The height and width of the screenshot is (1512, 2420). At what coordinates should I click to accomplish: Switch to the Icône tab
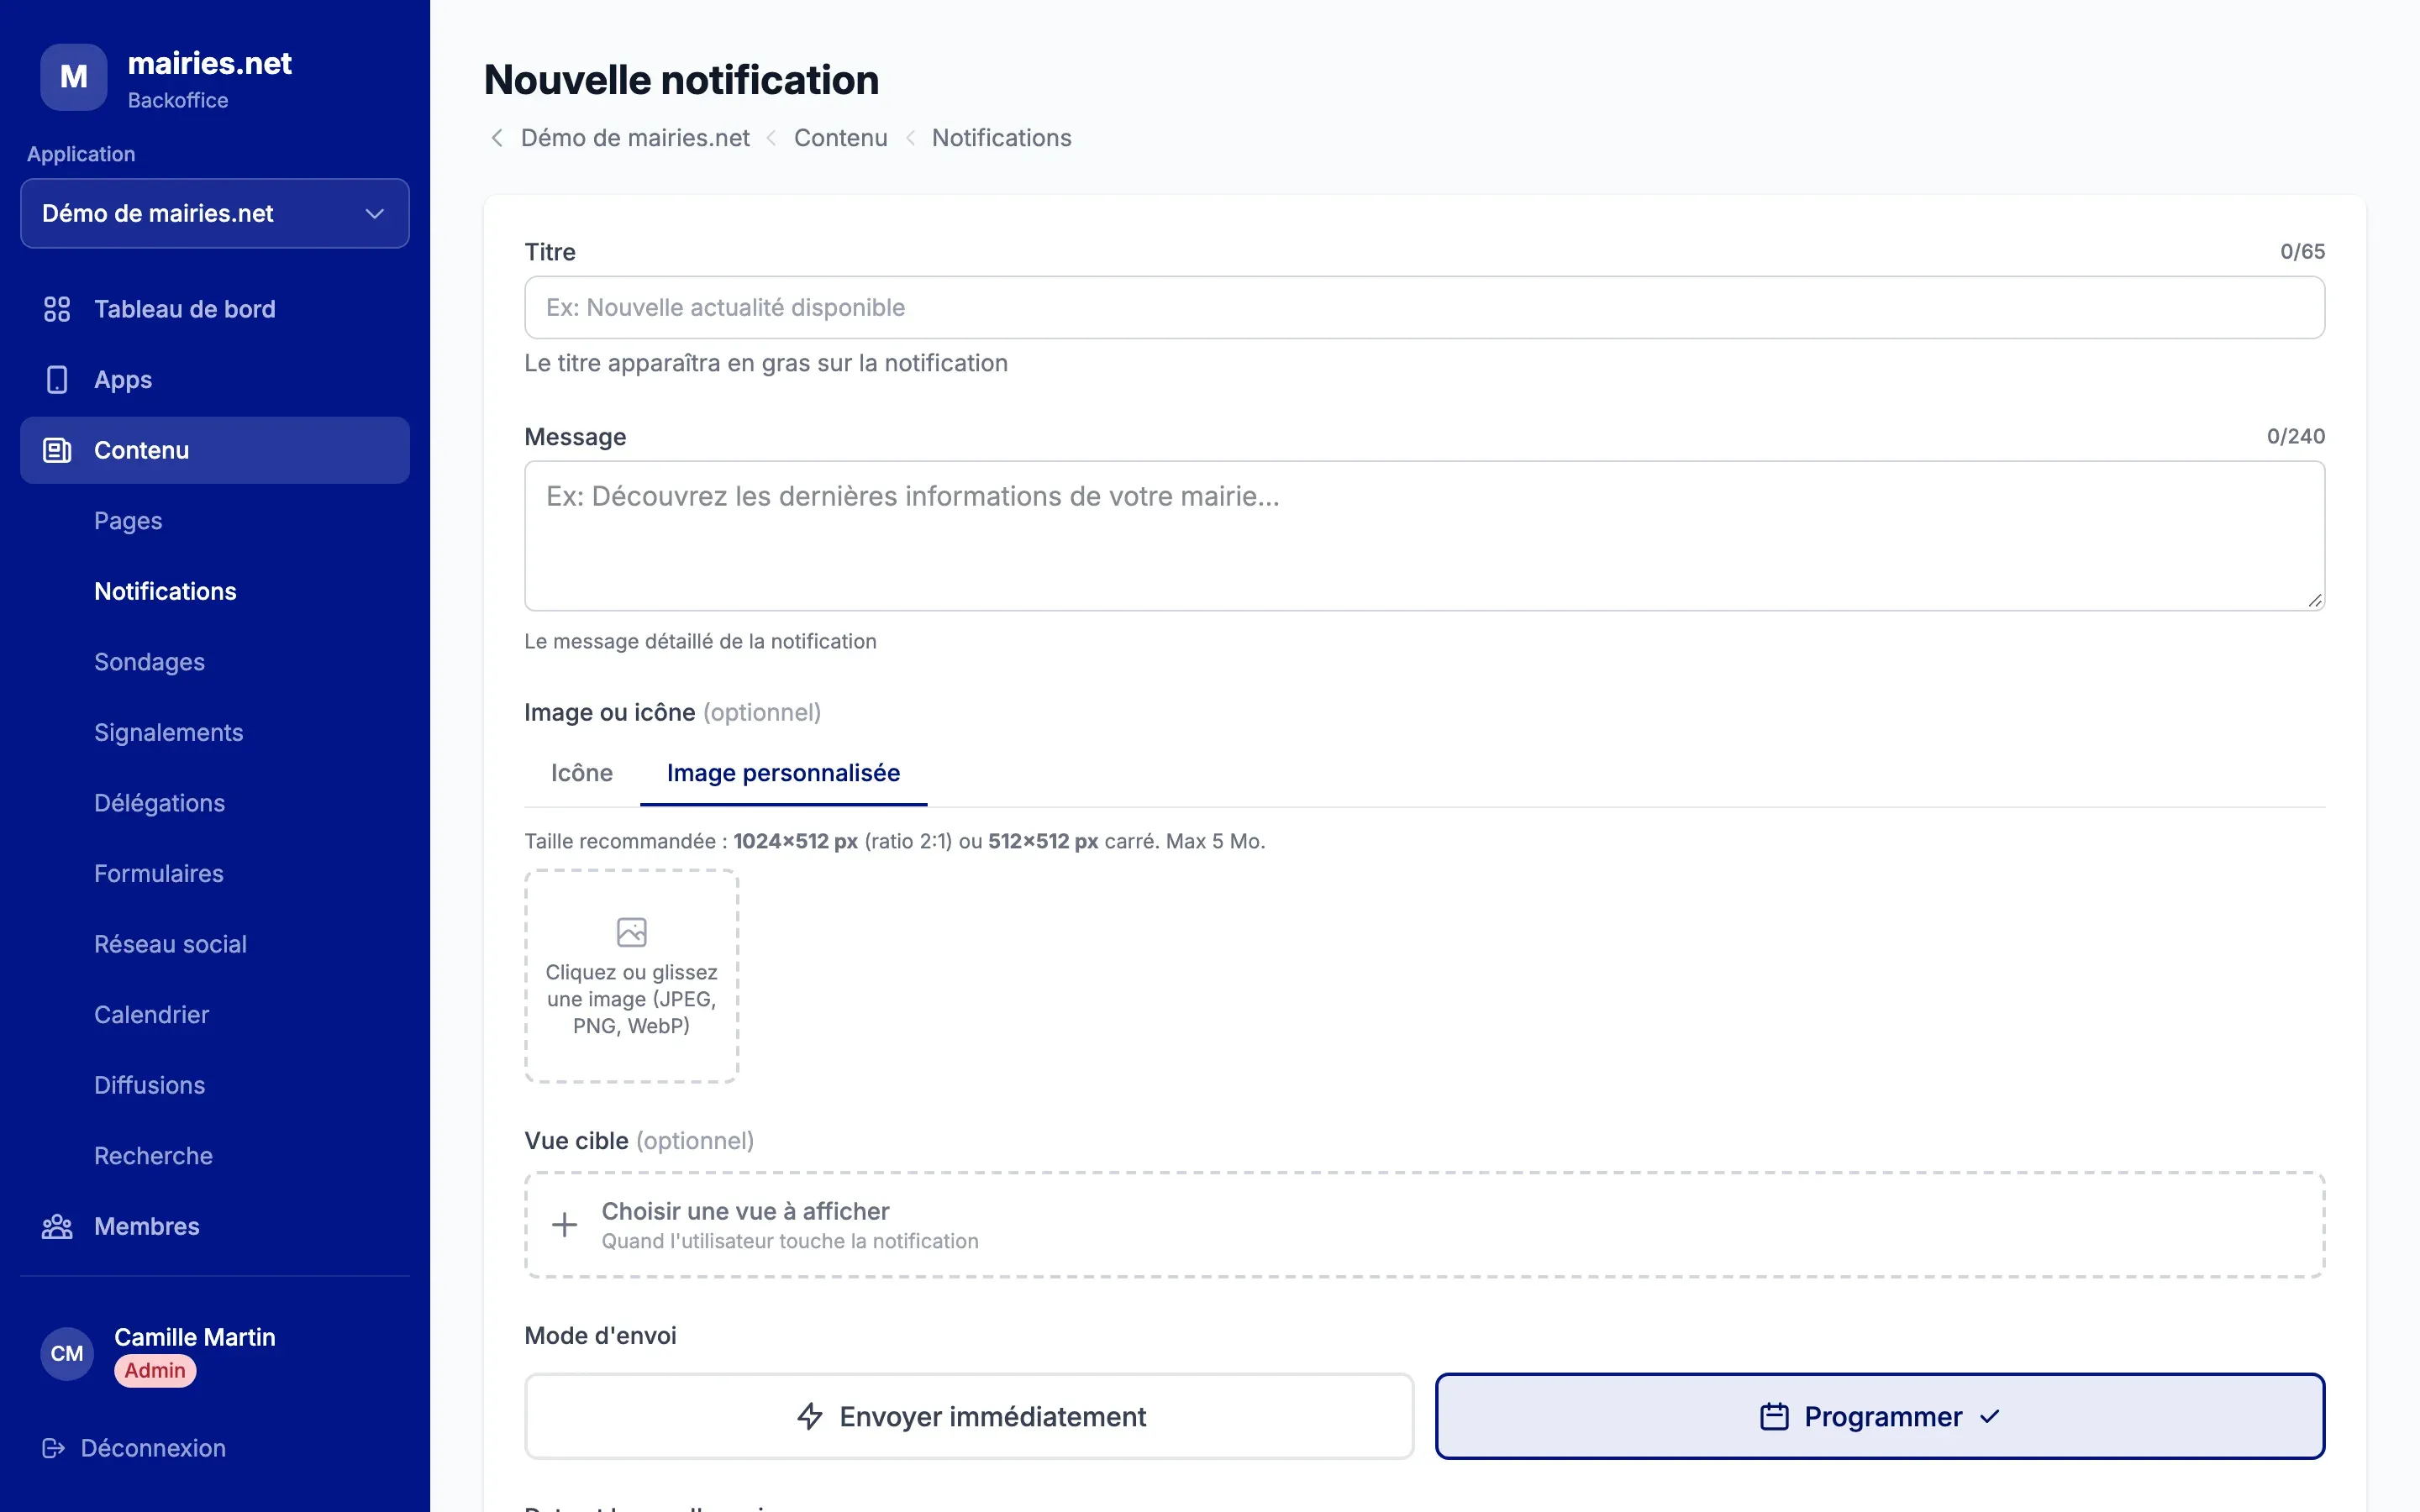582,773
